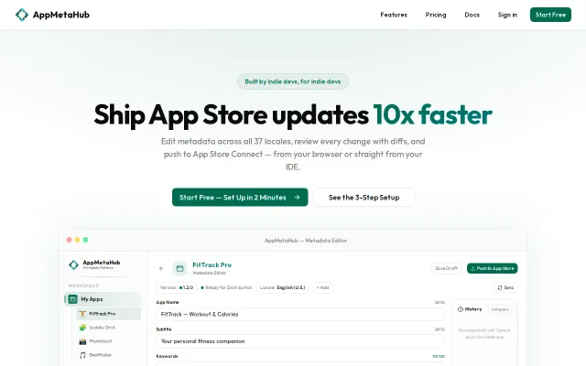The height and width of the screenshot is (366, 586).
Task: Click the + Add locale button
Action: [x=322, y=287]
